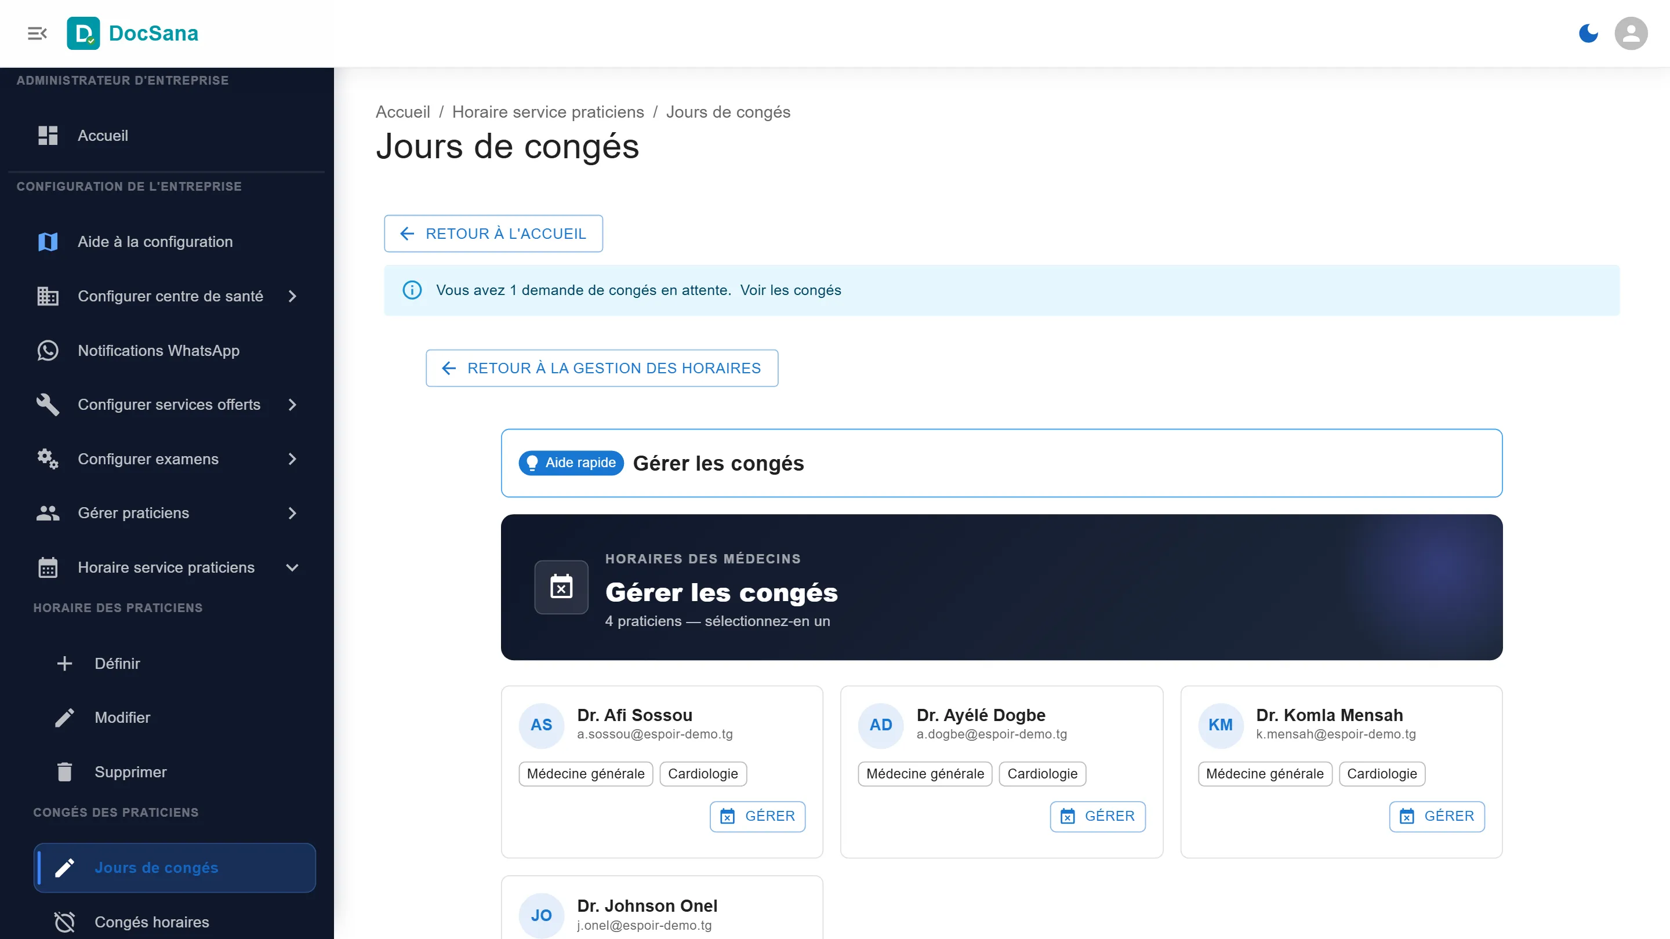
Task: Expand Configurer centre de santé chevron
Action: click(292, 296)
